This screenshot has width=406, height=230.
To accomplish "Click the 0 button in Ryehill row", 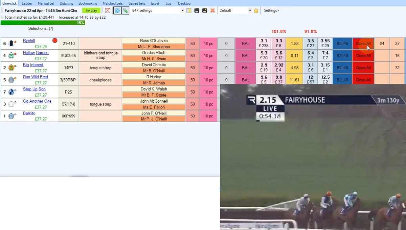I will pos(226,44).
